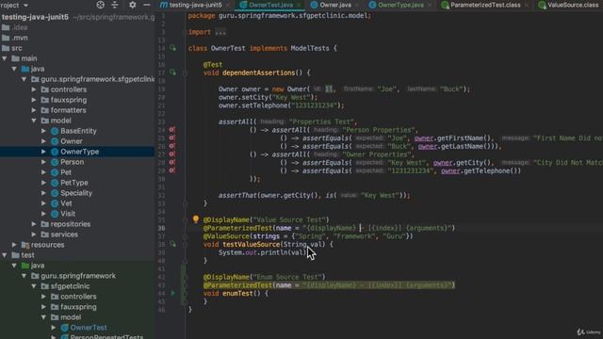Screen dimensions: 603x339
Task: Select Vet class in tree
Action: [x=66, y=203]
